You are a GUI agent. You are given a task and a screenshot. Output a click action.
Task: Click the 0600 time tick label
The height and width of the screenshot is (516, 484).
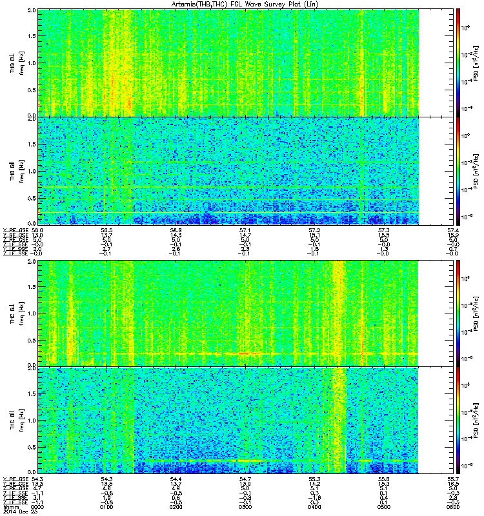click(x=453, y=507)
